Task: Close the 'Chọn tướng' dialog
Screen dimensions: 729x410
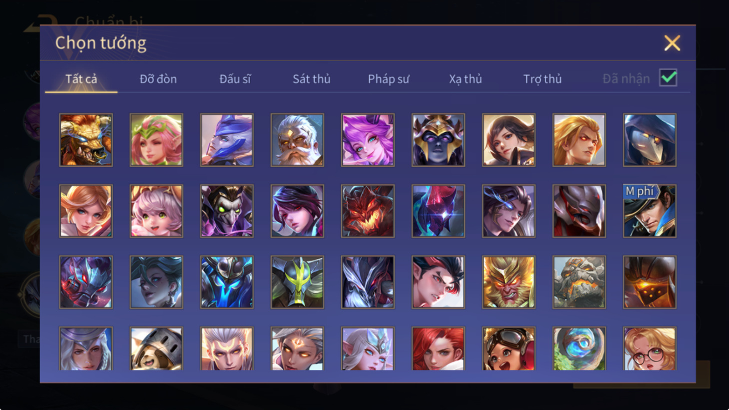Action: (672, 43)
